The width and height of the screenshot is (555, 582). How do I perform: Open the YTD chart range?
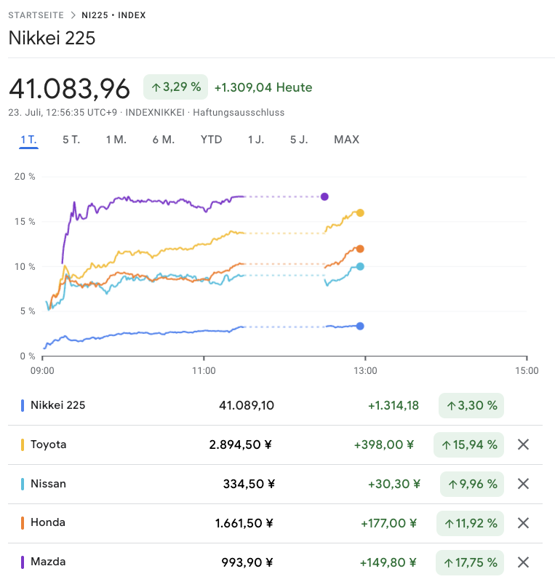[211, 140]
